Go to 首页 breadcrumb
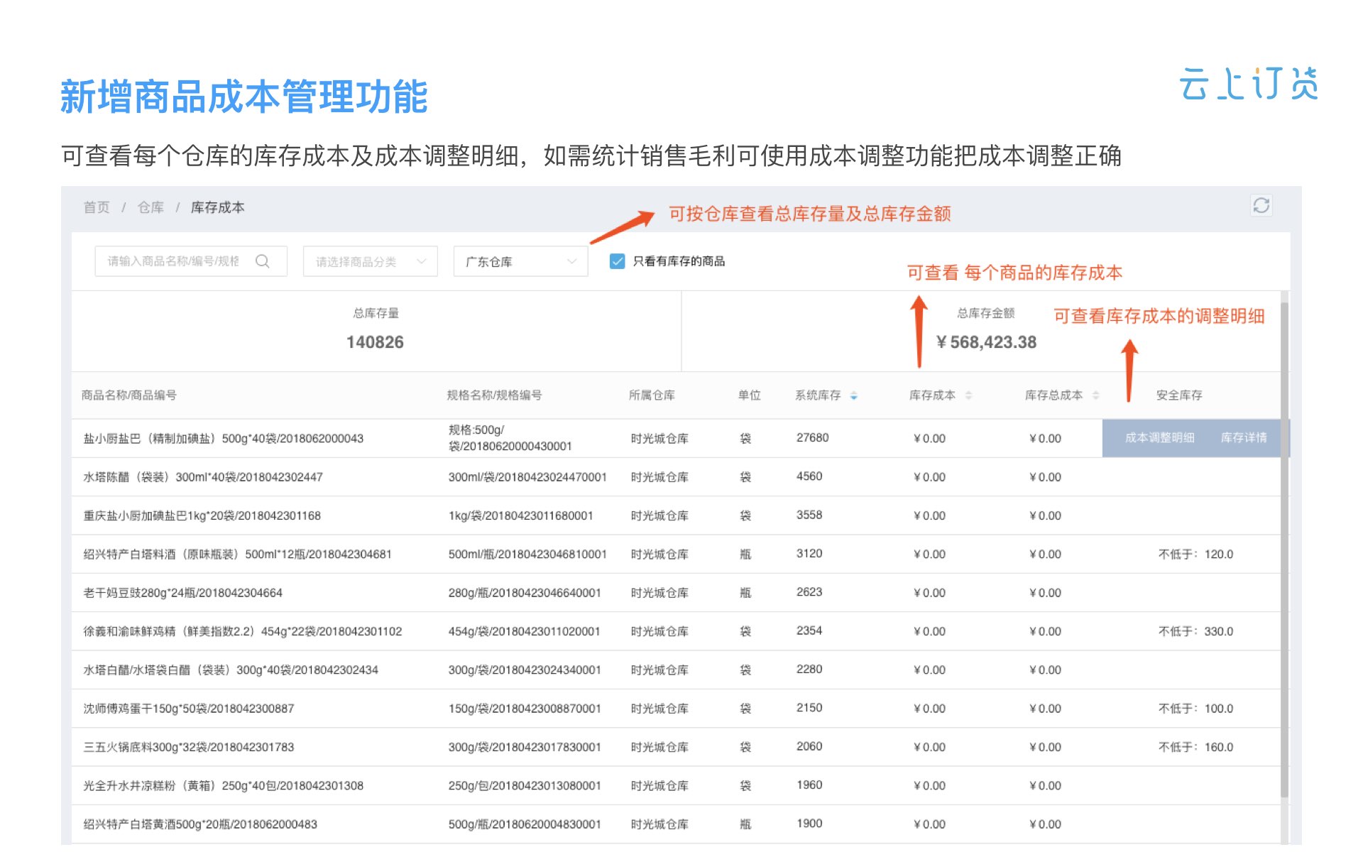This screenshot has width=1363, height=852. [97, 207]
